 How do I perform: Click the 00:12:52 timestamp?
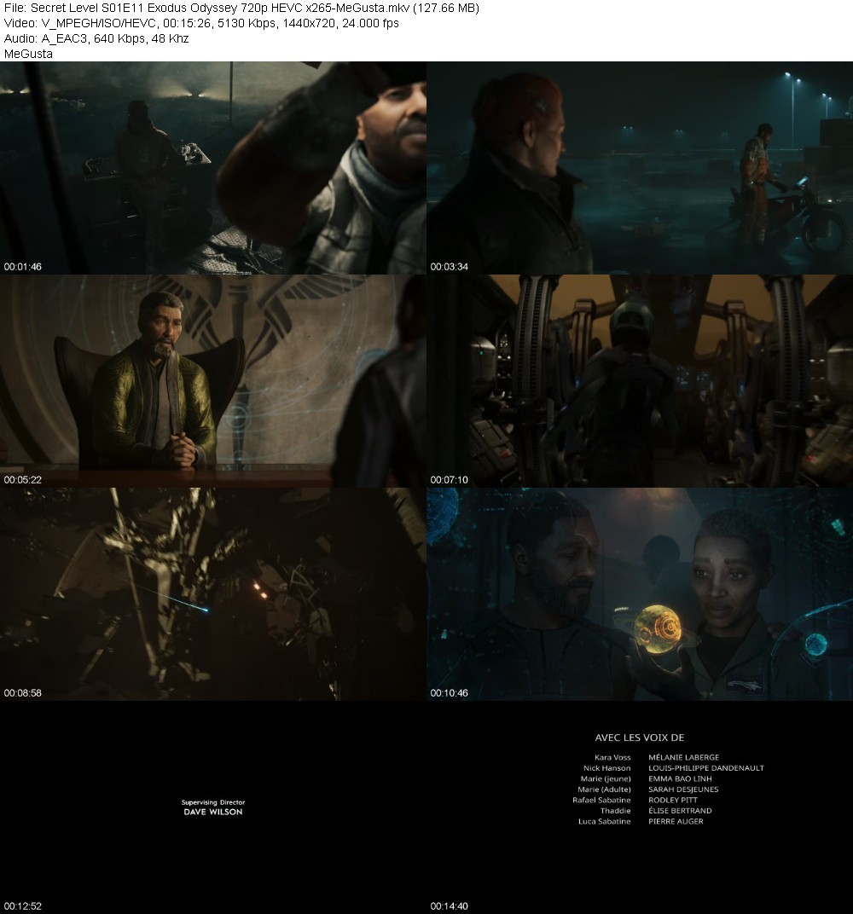coord(23,906)
